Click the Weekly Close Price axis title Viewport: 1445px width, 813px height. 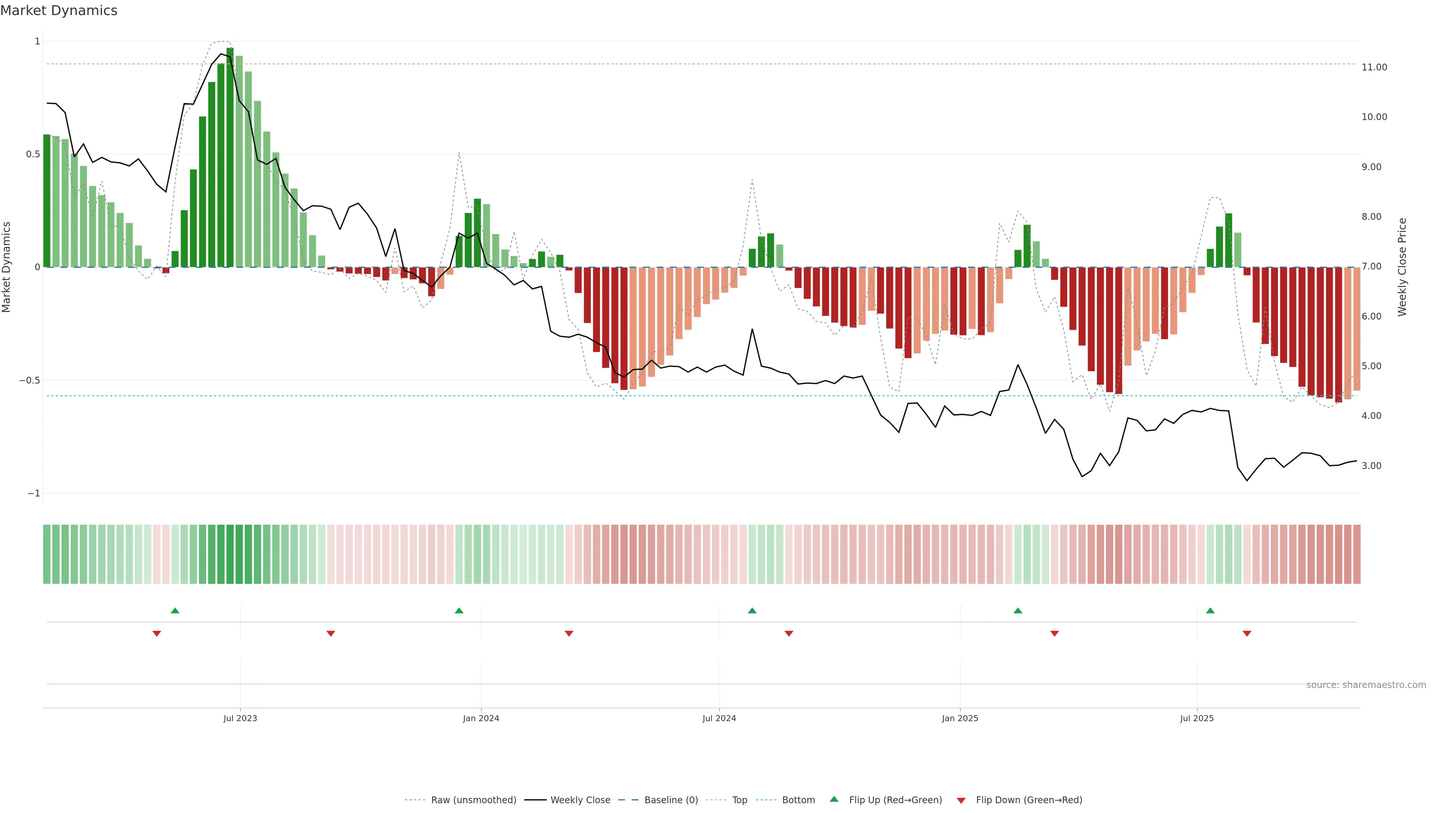[x=1402, y=267]
